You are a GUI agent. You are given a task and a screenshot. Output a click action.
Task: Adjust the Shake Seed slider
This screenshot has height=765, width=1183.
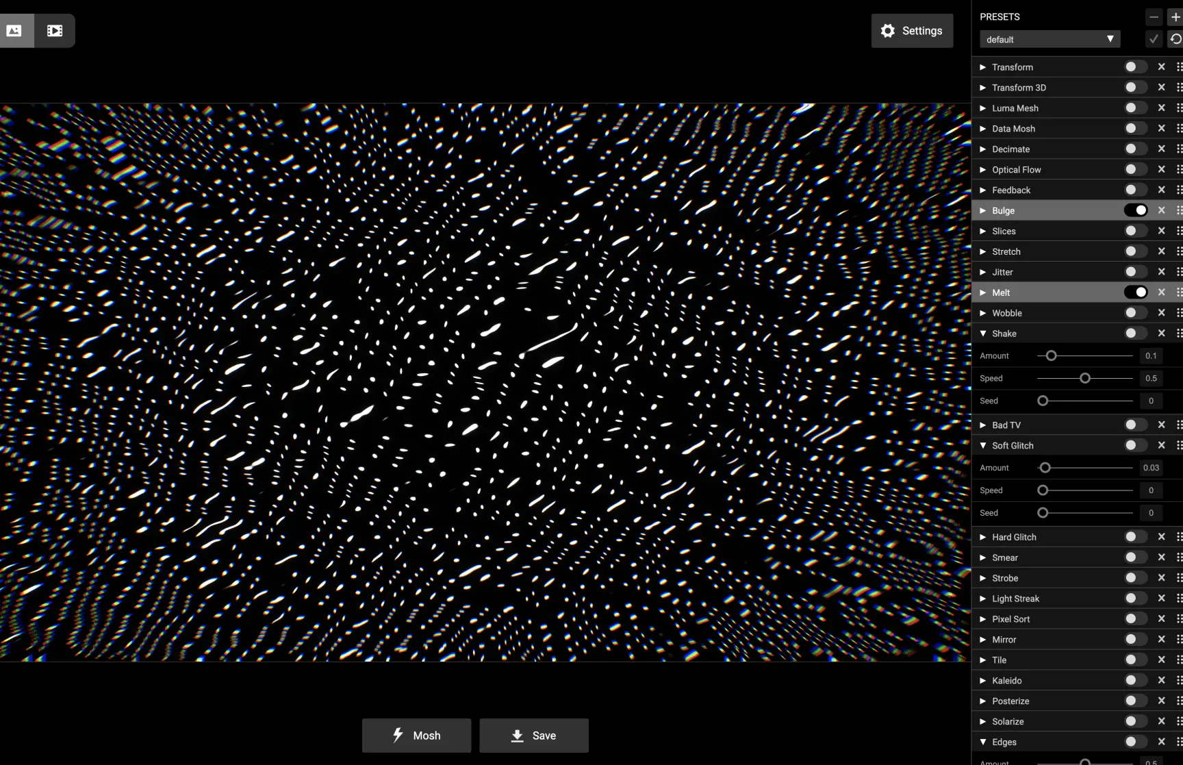pyautogui.click(x=1085, y=401)
